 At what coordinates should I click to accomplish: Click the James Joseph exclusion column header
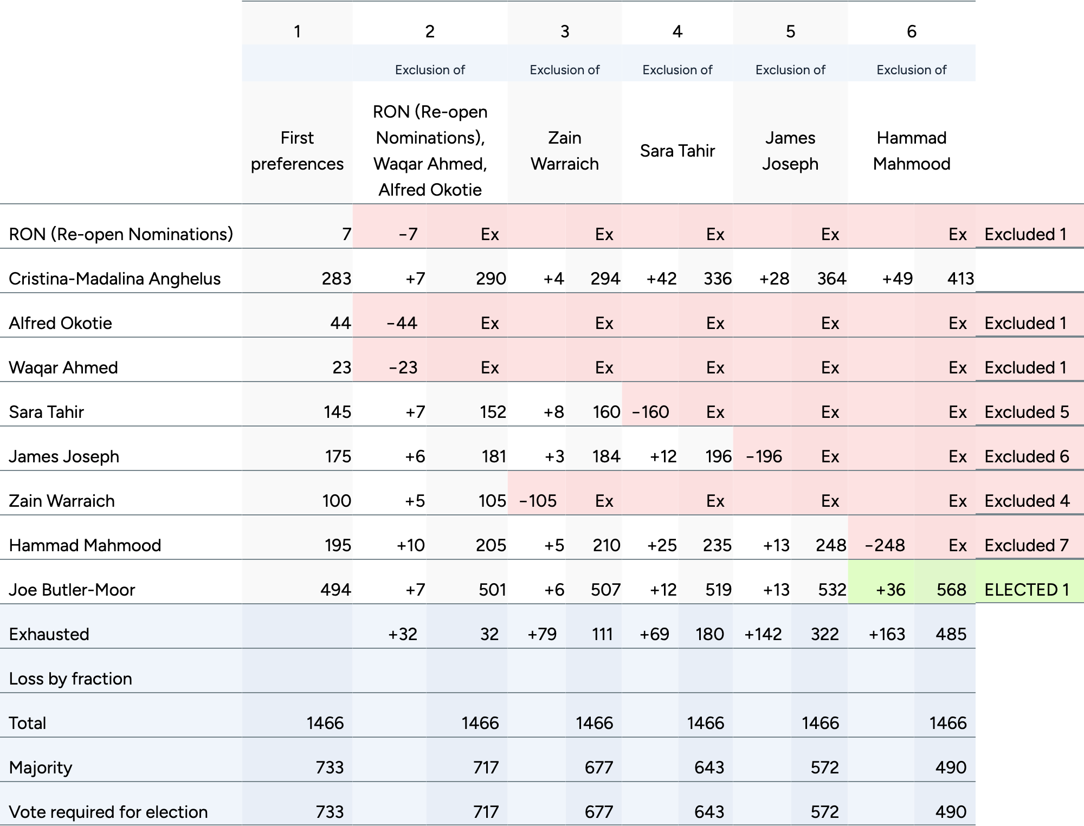[790, 151]
